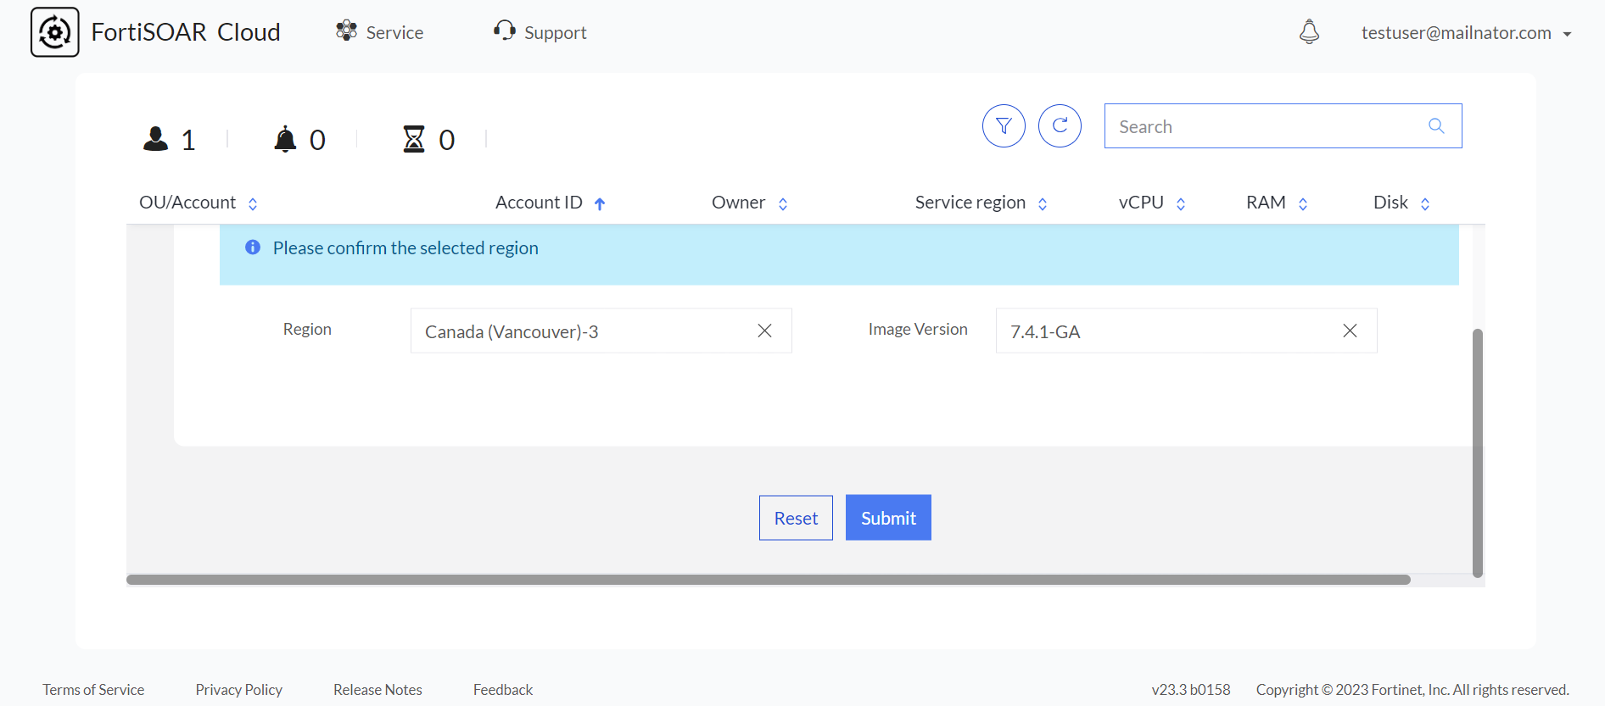Screen dimensions: 1605x706
Task: Click the Reset button
Action: click(796, 518)
